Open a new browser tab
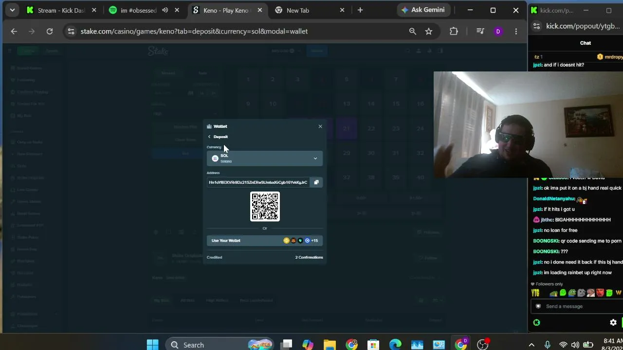The height and width of the screenshot is (350, 623). tap(360, 10)
